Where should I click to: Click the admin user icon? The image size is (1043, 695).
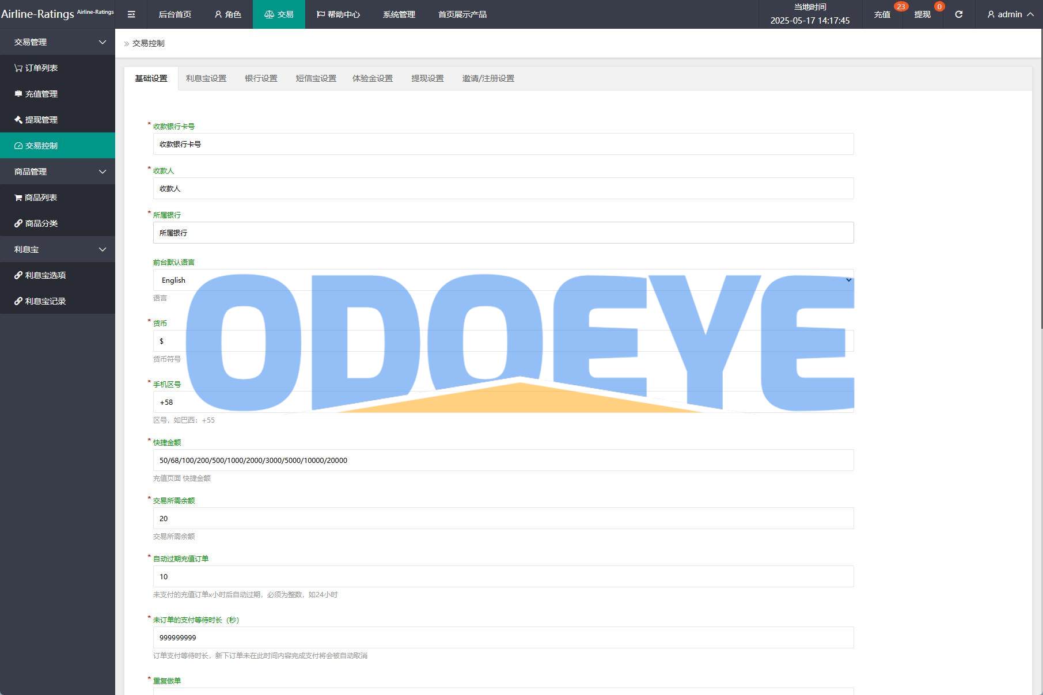coord(991,14)
